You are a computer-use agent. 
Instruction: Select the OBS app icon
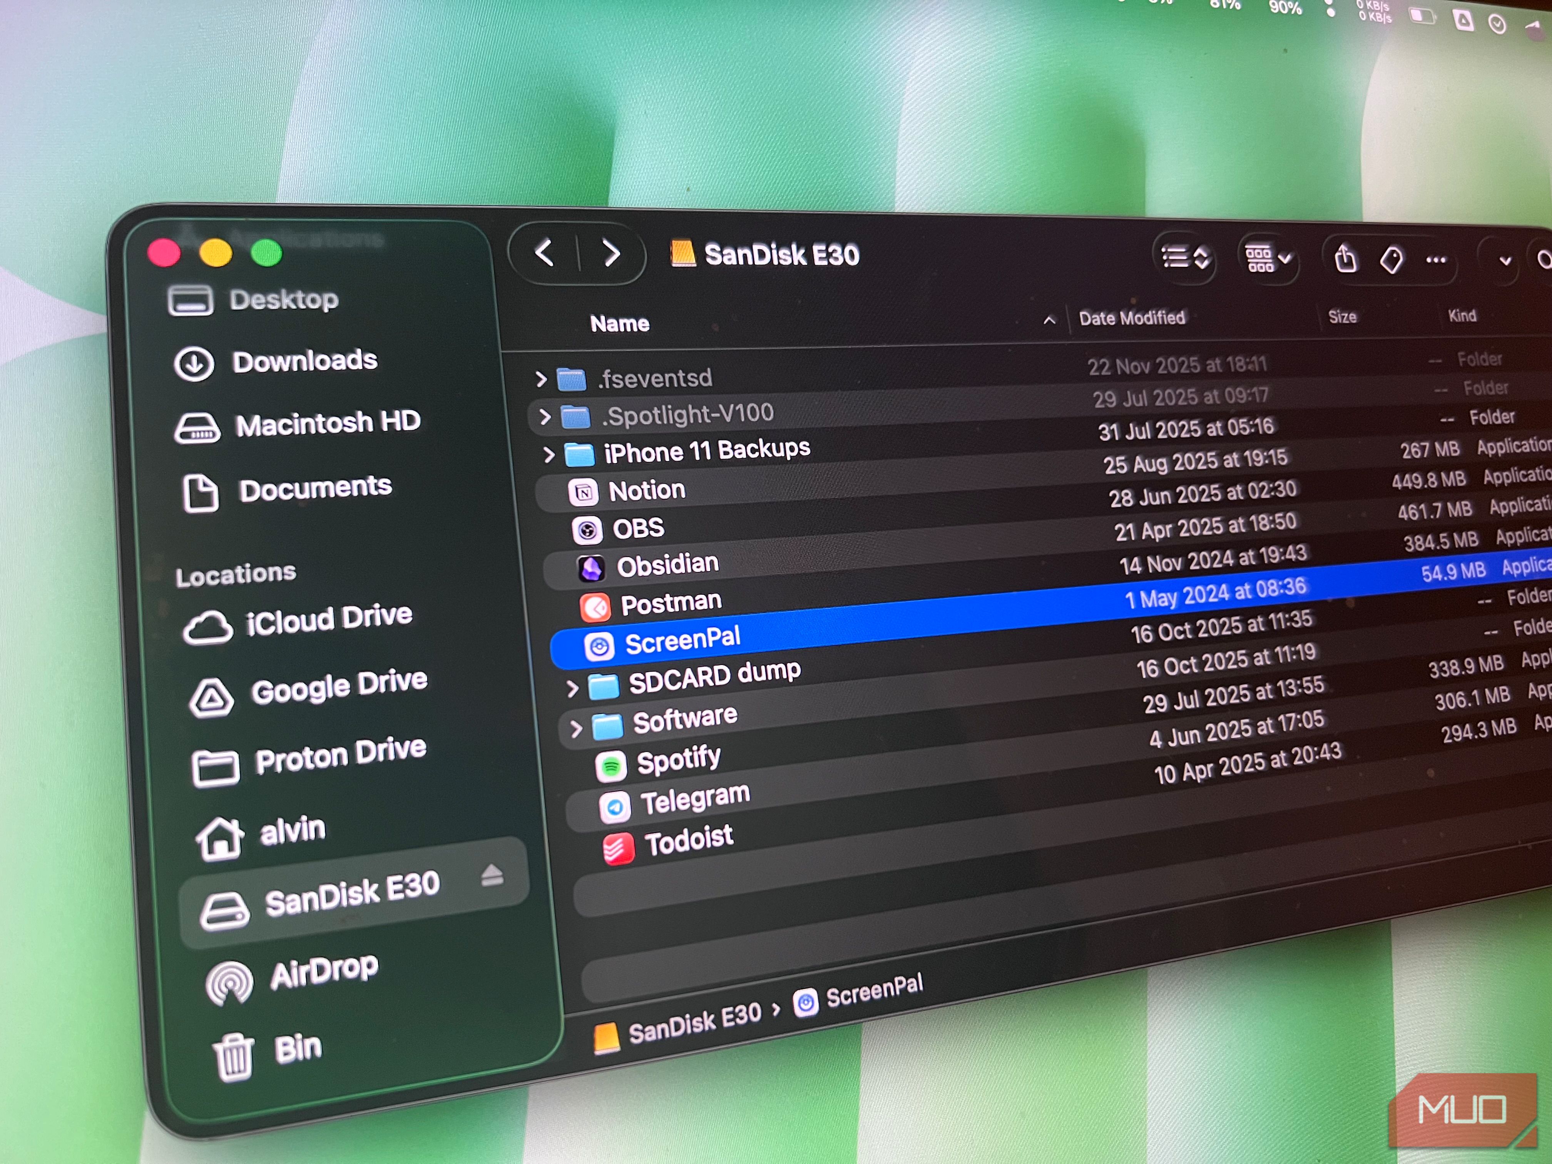587,530
